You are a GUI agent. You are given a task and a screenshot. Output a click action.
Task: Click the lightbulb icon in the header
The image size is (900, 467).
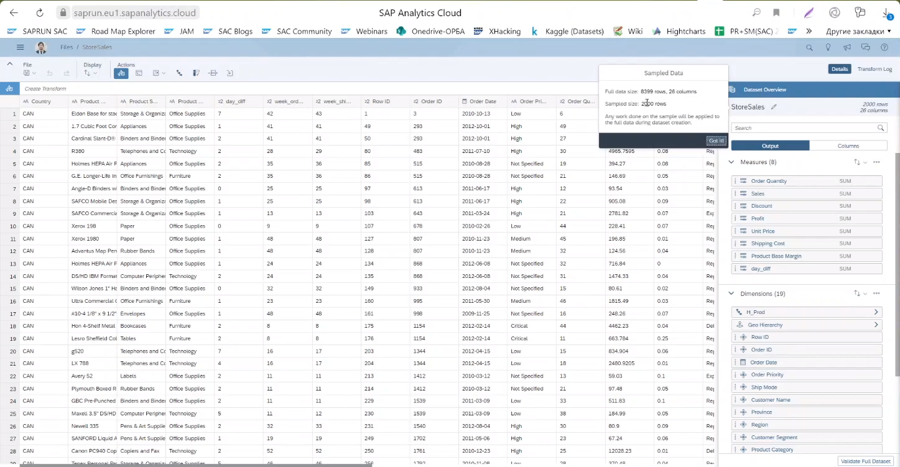(x=828, y=47)
